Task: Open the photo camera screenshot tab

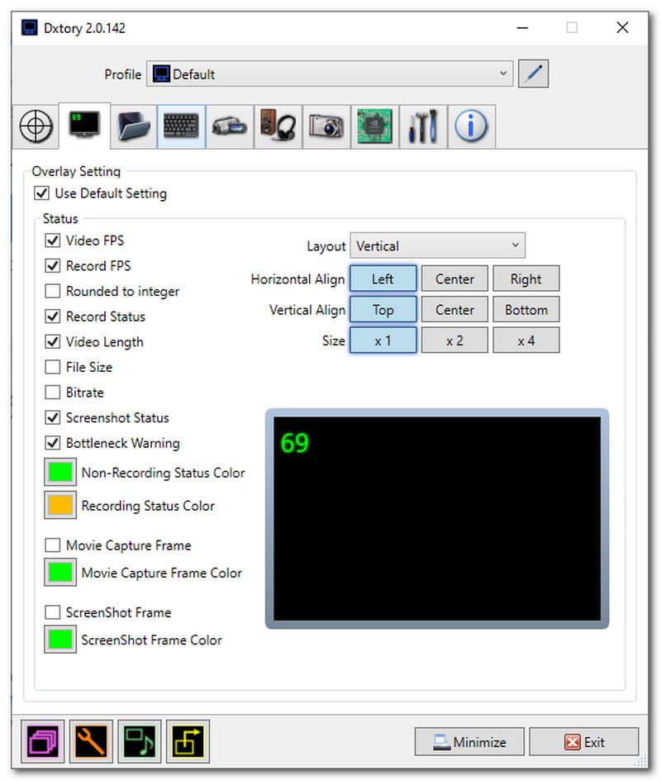Action: 326,126
